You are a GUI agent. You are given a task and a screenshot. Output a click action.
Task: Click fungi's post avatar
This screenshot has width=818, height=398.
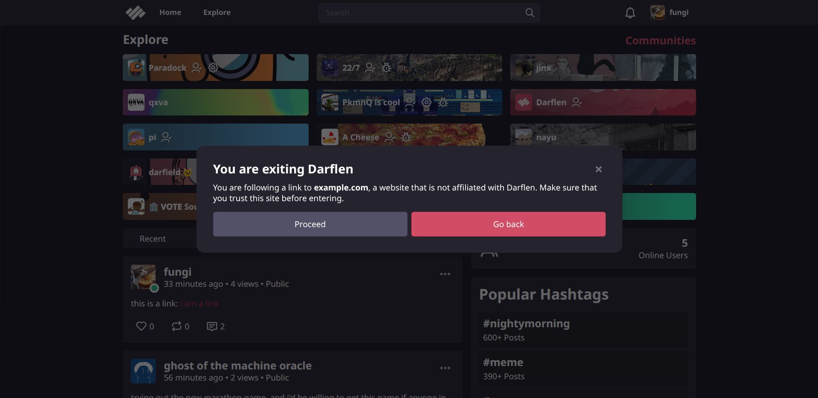143,277
